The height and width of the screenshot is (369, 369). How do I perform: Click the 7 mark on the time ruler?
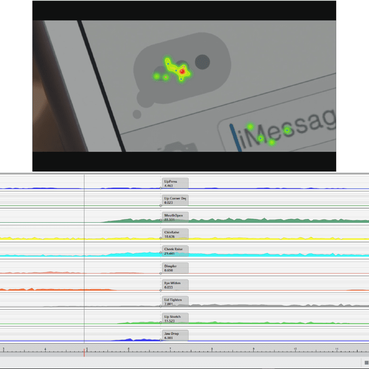[170, 349]
